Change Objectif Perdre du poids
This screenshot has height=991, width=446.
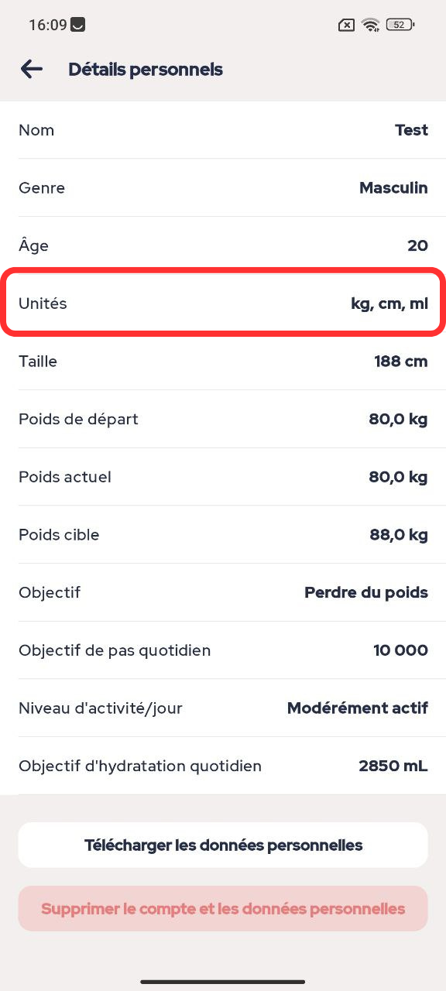pyautogui.click(x=223, y=592)
